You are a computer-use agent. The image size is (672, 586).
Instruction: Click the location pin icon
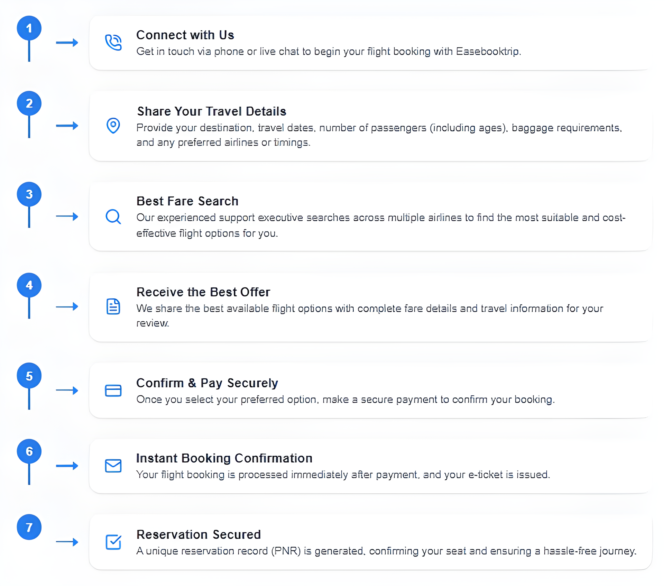click(113, 125)
